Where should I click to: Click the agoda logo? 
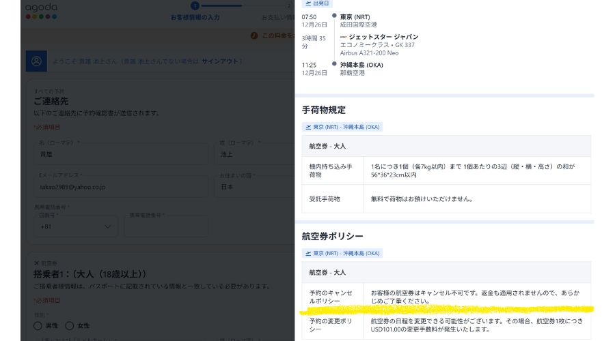41,11
